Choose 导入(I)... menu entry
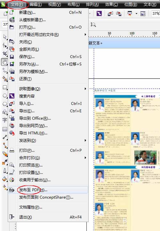Viewport: 160px width, 231px height. (x=48, y=103)
